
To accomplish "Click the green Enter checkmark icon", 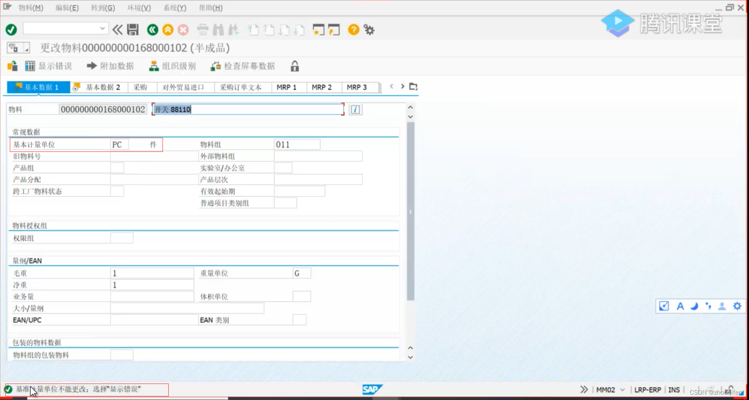I will (x=11, y=29).
